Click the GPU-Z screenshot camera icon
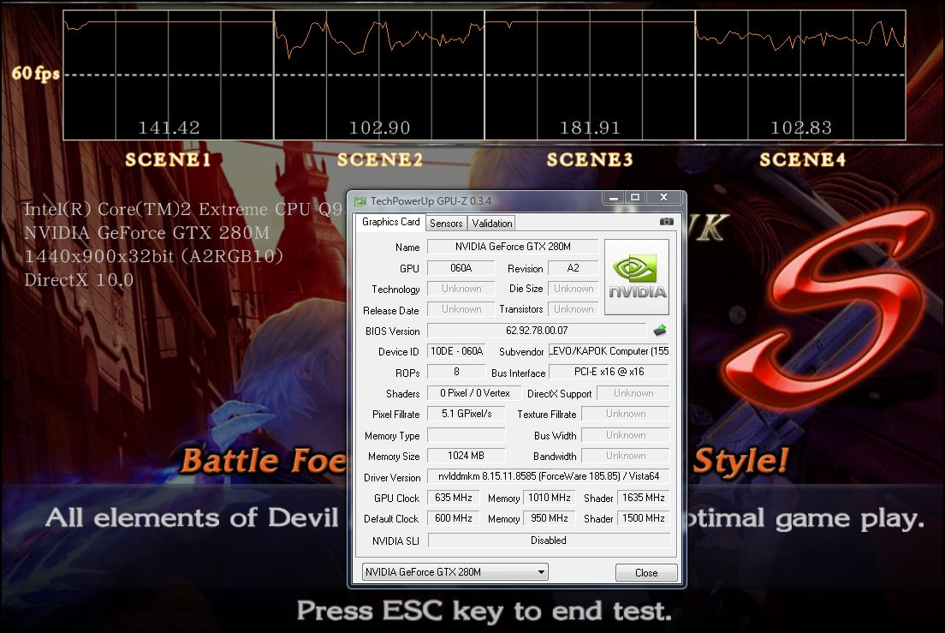945x633 pixels. point(666,222)
